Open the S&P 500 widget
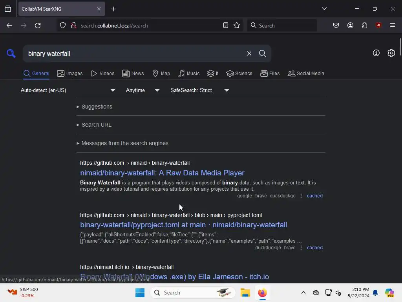The image size is (402, 302). tap(22, 293)
